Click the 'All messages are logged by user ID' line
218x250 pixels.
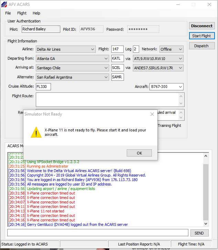pos(60,184)
